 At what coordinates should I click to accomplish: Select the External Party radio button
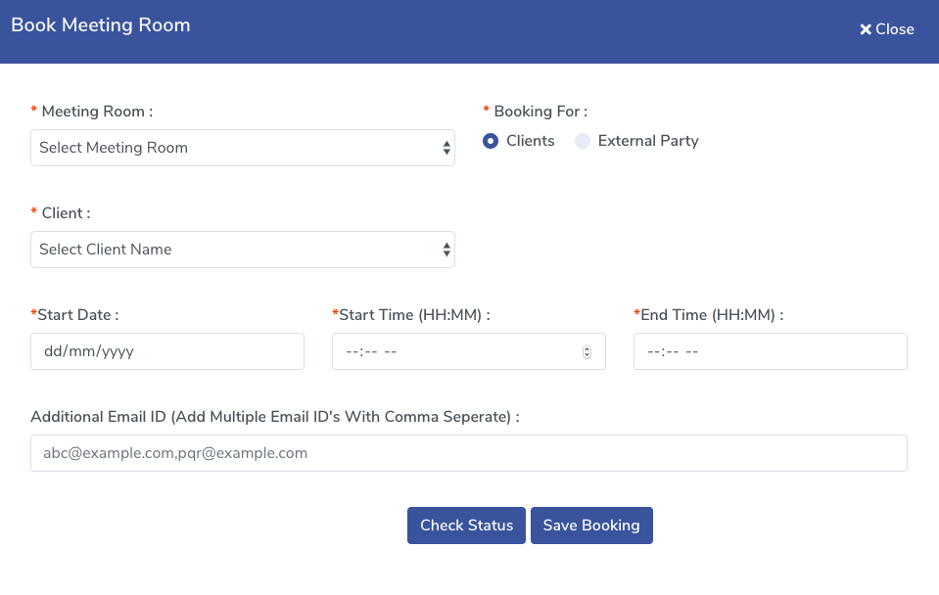tap(583, 141)
